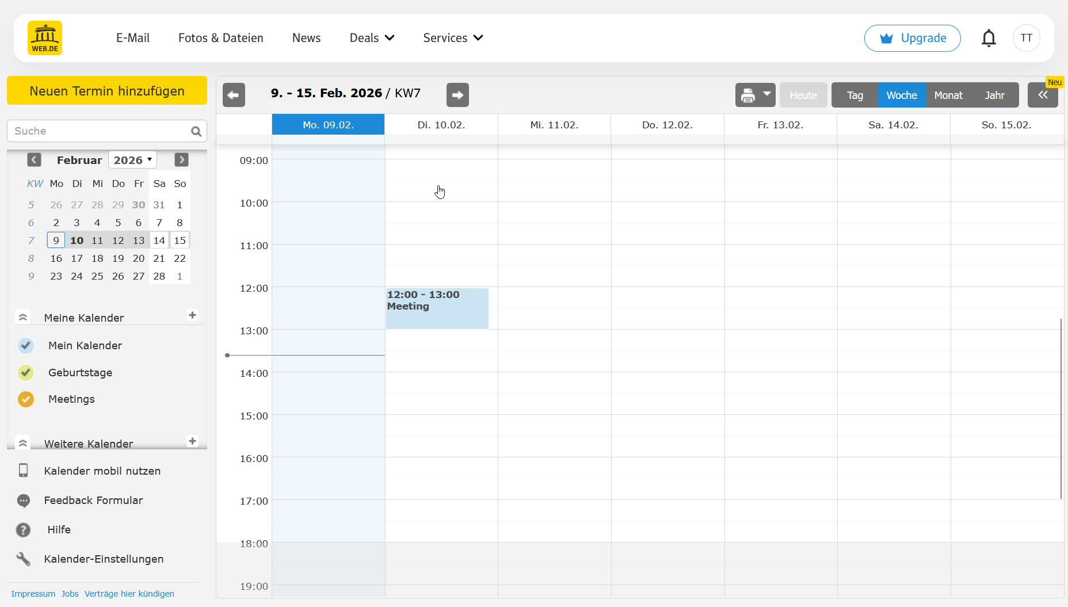Open Kalender-Einstellungen wrench icon
The image size is (1068, 607).
[x=24, y=559]
